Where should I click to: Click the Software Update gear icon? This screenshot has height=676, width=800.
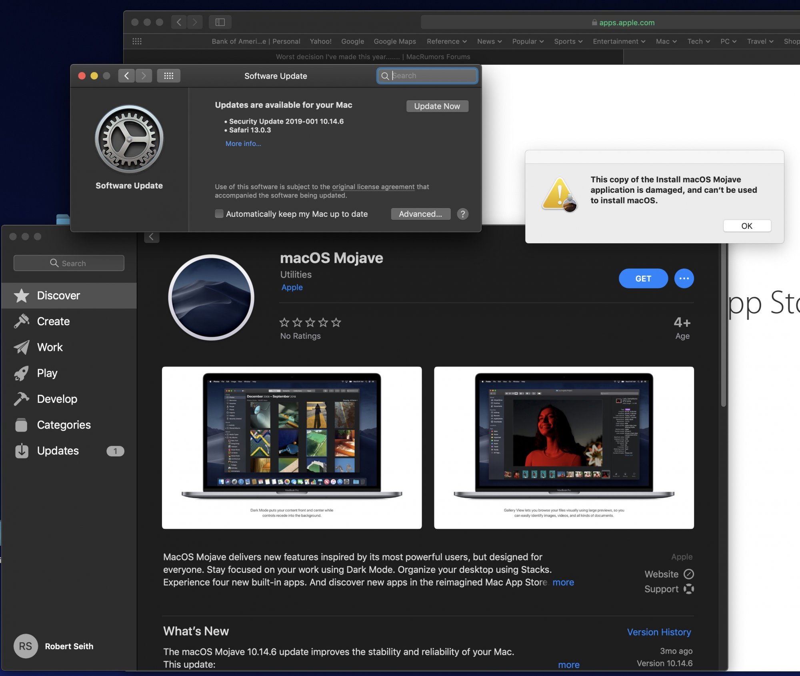click(x=129, y=139)
